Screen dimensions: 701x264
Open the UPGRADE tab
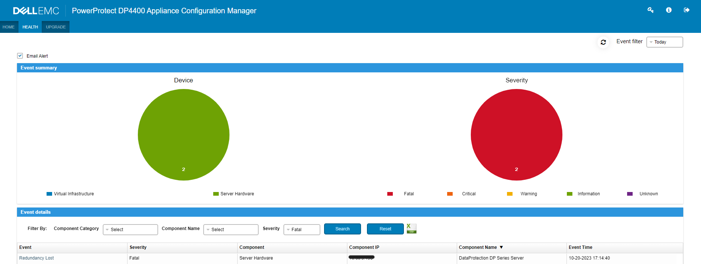point(56,27)
